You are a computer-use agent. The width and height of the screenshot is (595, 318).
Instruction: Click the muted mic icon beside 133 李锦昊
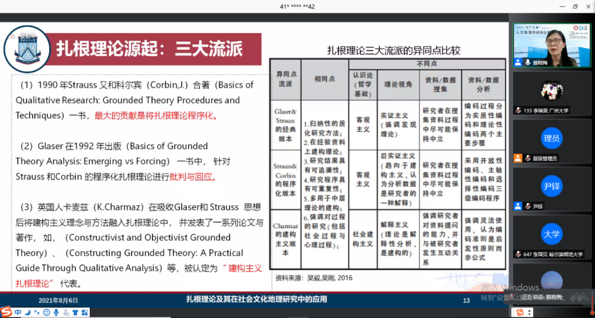coord(518,110)
